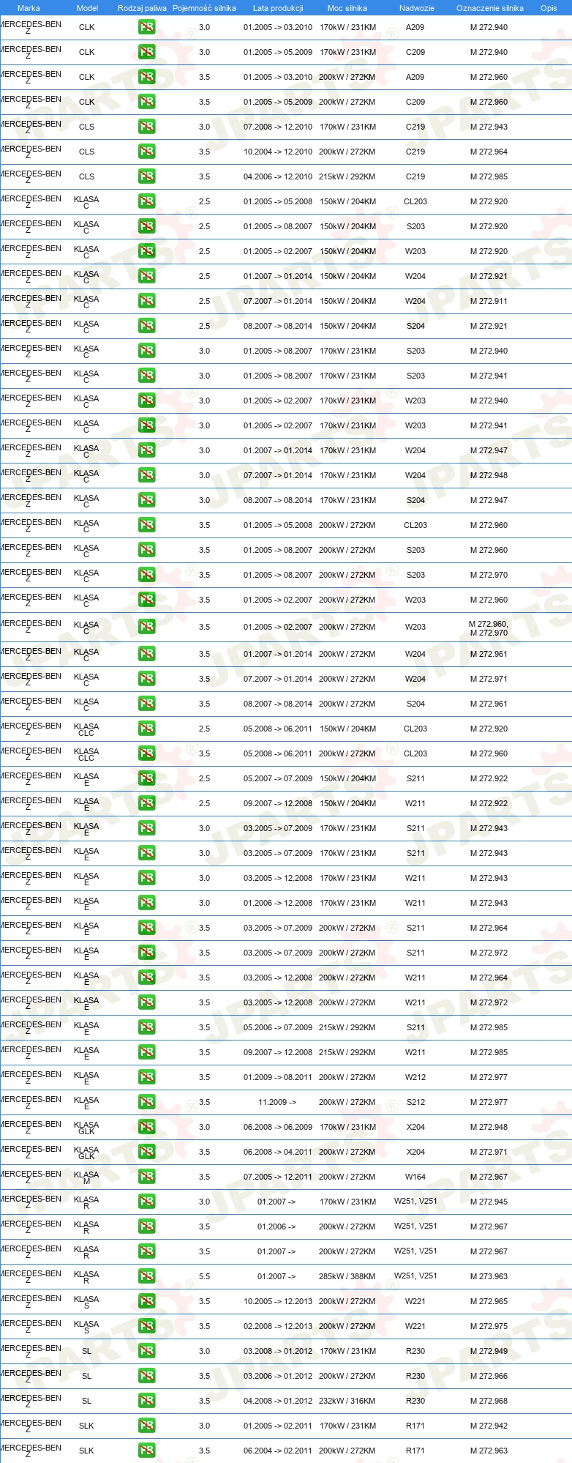Click the 'Lata produkcji' column header

click(278, 8)
